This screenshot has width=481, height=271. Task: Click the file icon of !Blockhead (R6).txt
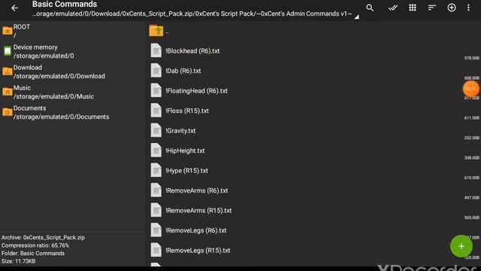pos(156,50)
